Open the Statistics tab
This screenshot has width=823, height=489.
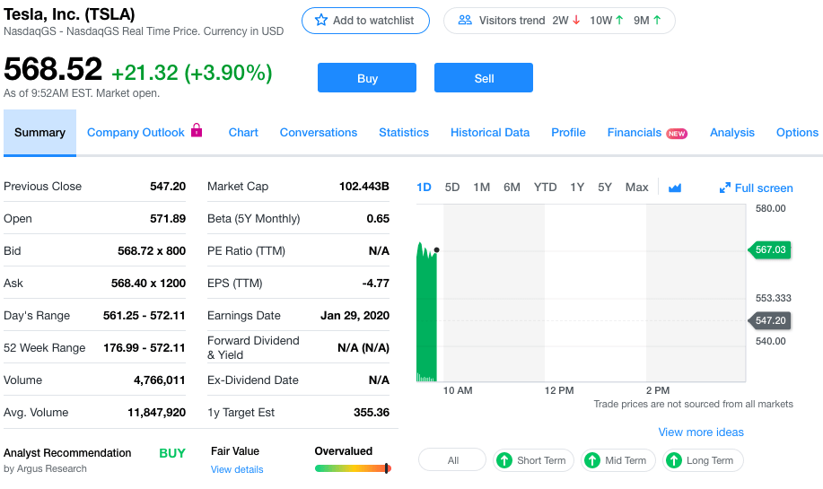click(404, 132)
